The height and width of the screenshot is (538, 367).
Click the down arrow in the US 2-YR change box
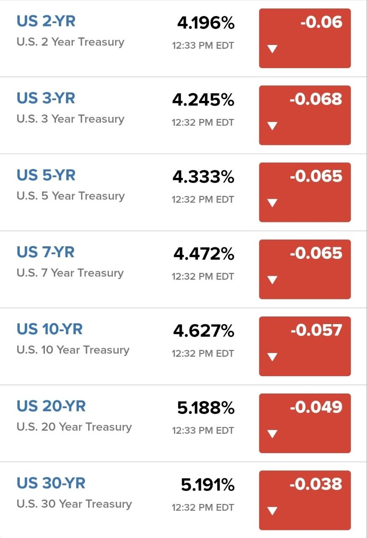point(272,49)
